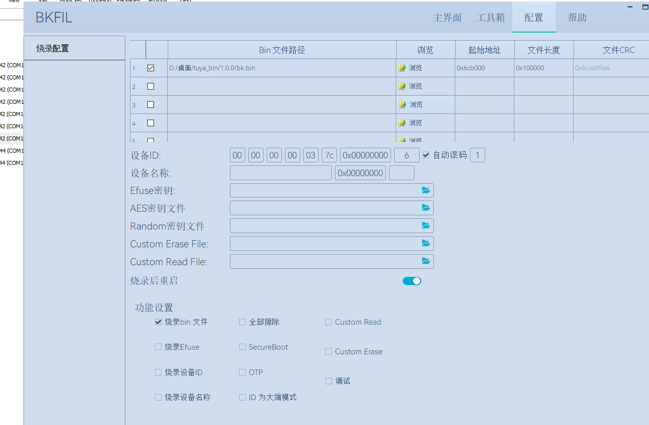This screenshot has width=649, height=425.
Task: Enable 烧录设备ID option
Action: pos(158,372)
